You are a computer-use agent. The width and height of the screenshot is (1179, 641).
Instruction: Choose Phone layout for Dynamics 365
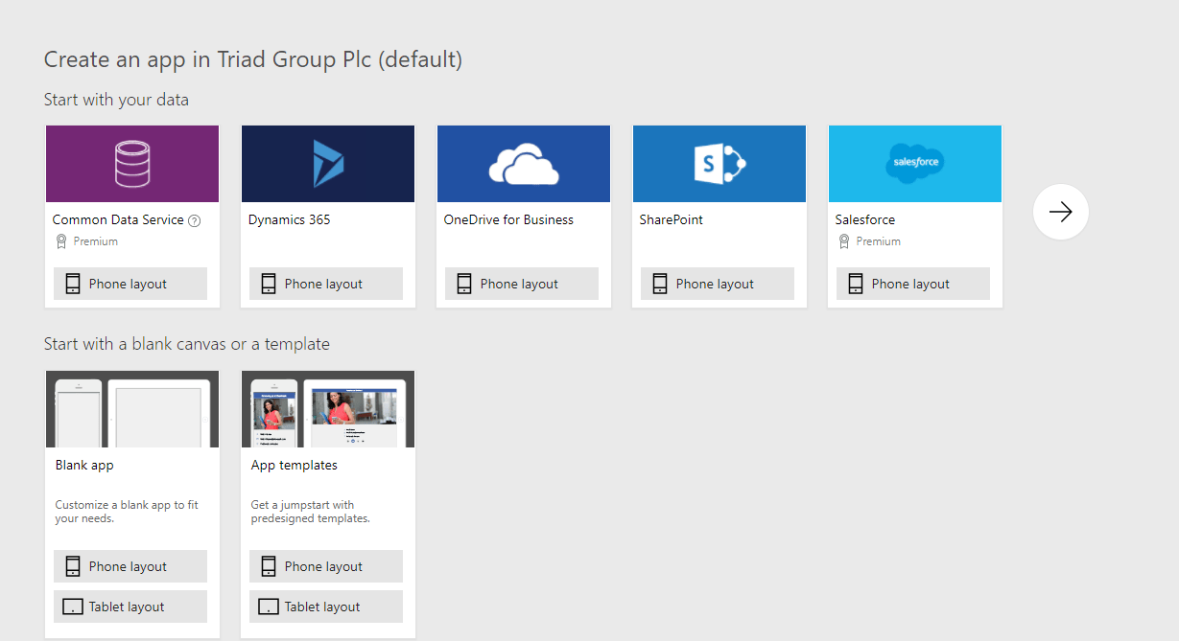326,284
